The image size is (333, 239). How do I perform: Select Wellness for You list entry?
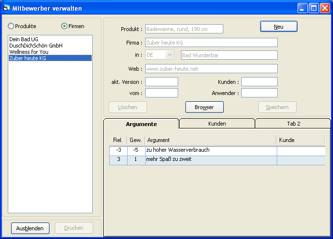tap(29, 52)
